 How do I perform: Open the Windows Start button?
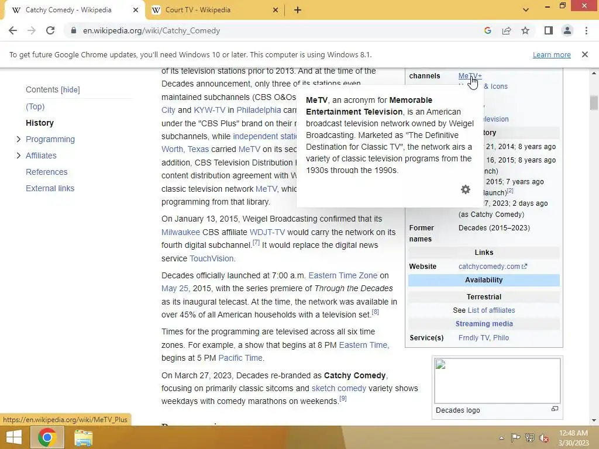pyautogui.click(x=14, y=437)
